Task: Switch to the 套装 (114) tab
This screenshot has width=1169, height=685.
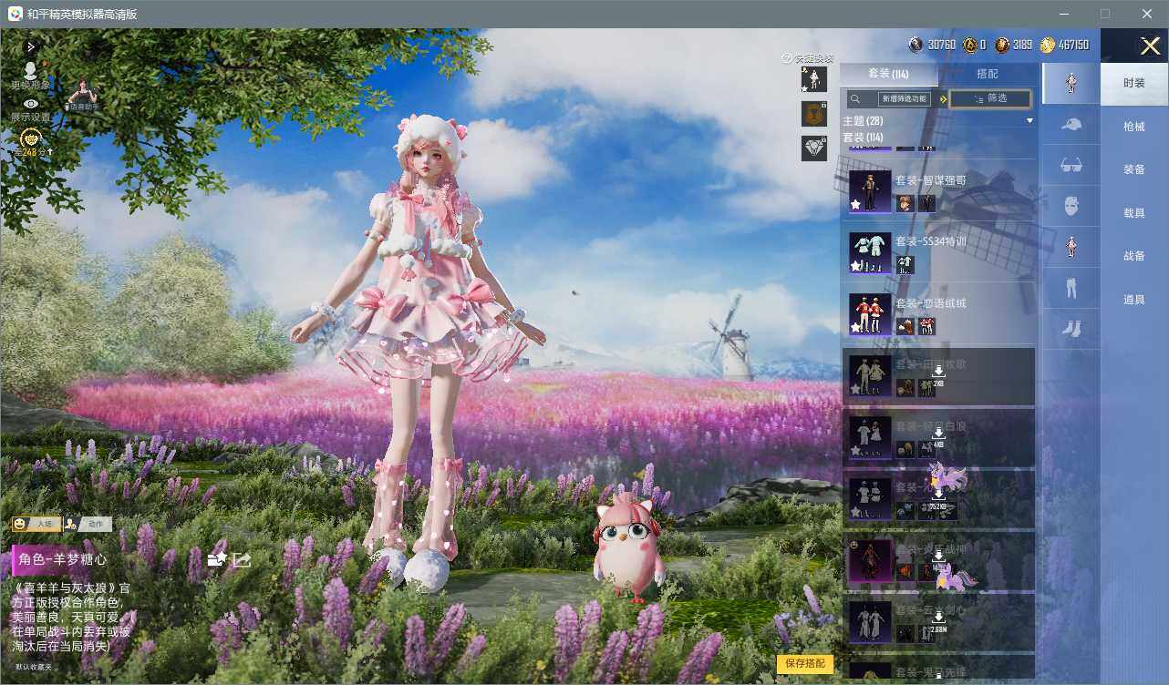Action: (x=888, y=74)
